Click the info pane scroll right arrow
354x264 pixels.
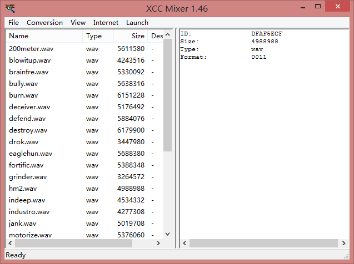[x=344, y=243]
